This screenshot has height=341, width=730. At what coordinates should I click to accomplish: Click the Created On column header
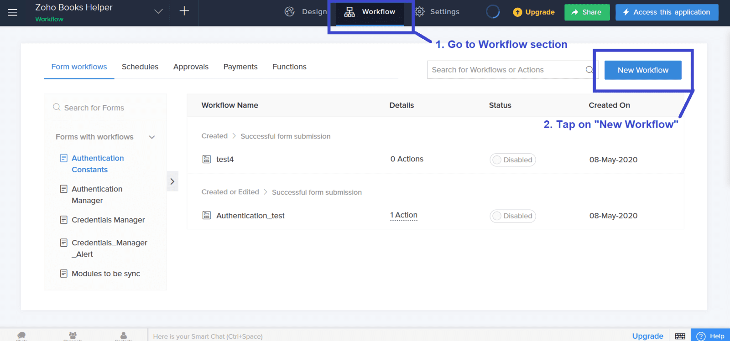pyautogui.click(x=609, y=105)
